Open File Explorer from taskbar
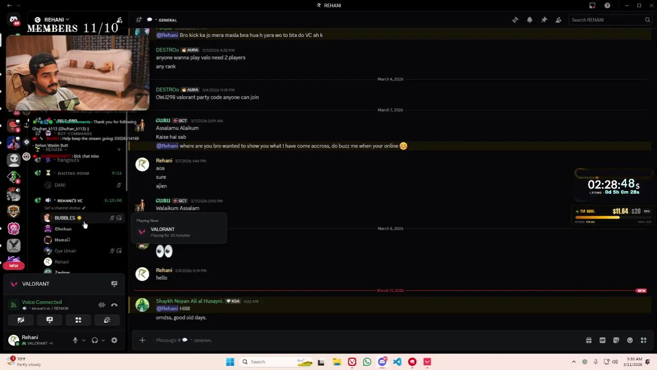The image size is (657, 370). point(337,362)
